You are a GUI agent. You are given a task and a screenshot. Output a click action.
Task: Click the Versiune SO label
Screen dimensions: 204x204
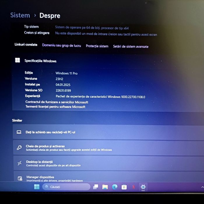[x=34, y=90]
